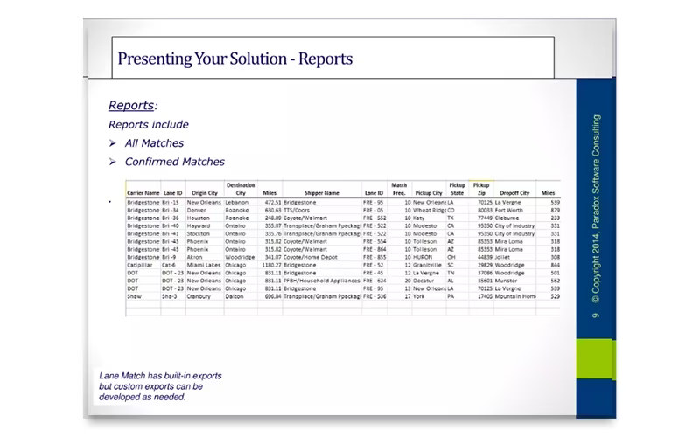
Task: Select the "Sha-3" lane ID cell
Action: [169, 296]
